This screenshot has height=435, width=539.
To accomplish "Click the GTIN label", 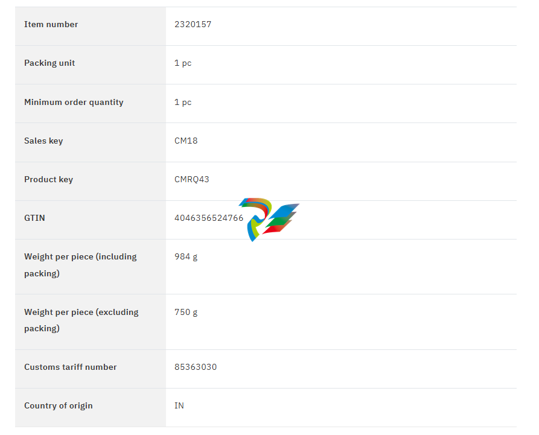I will pos(34,218).
